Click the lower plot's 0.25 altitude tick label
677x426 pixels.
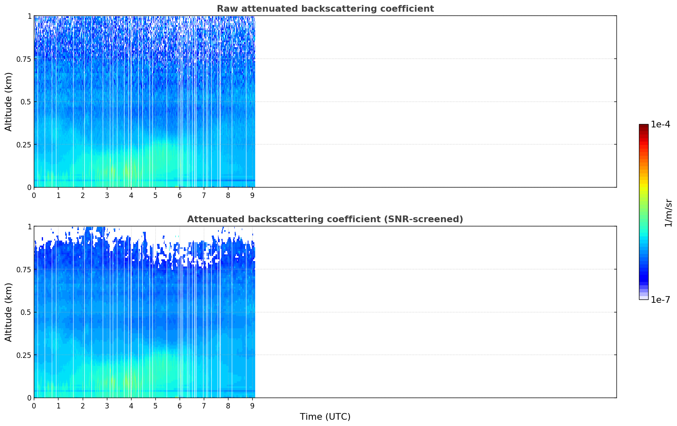point(24,355)
